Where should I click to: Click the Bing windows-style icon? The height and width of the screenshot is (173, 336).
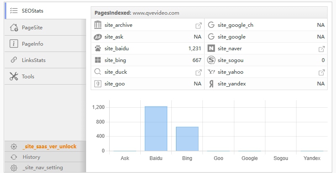98,60
